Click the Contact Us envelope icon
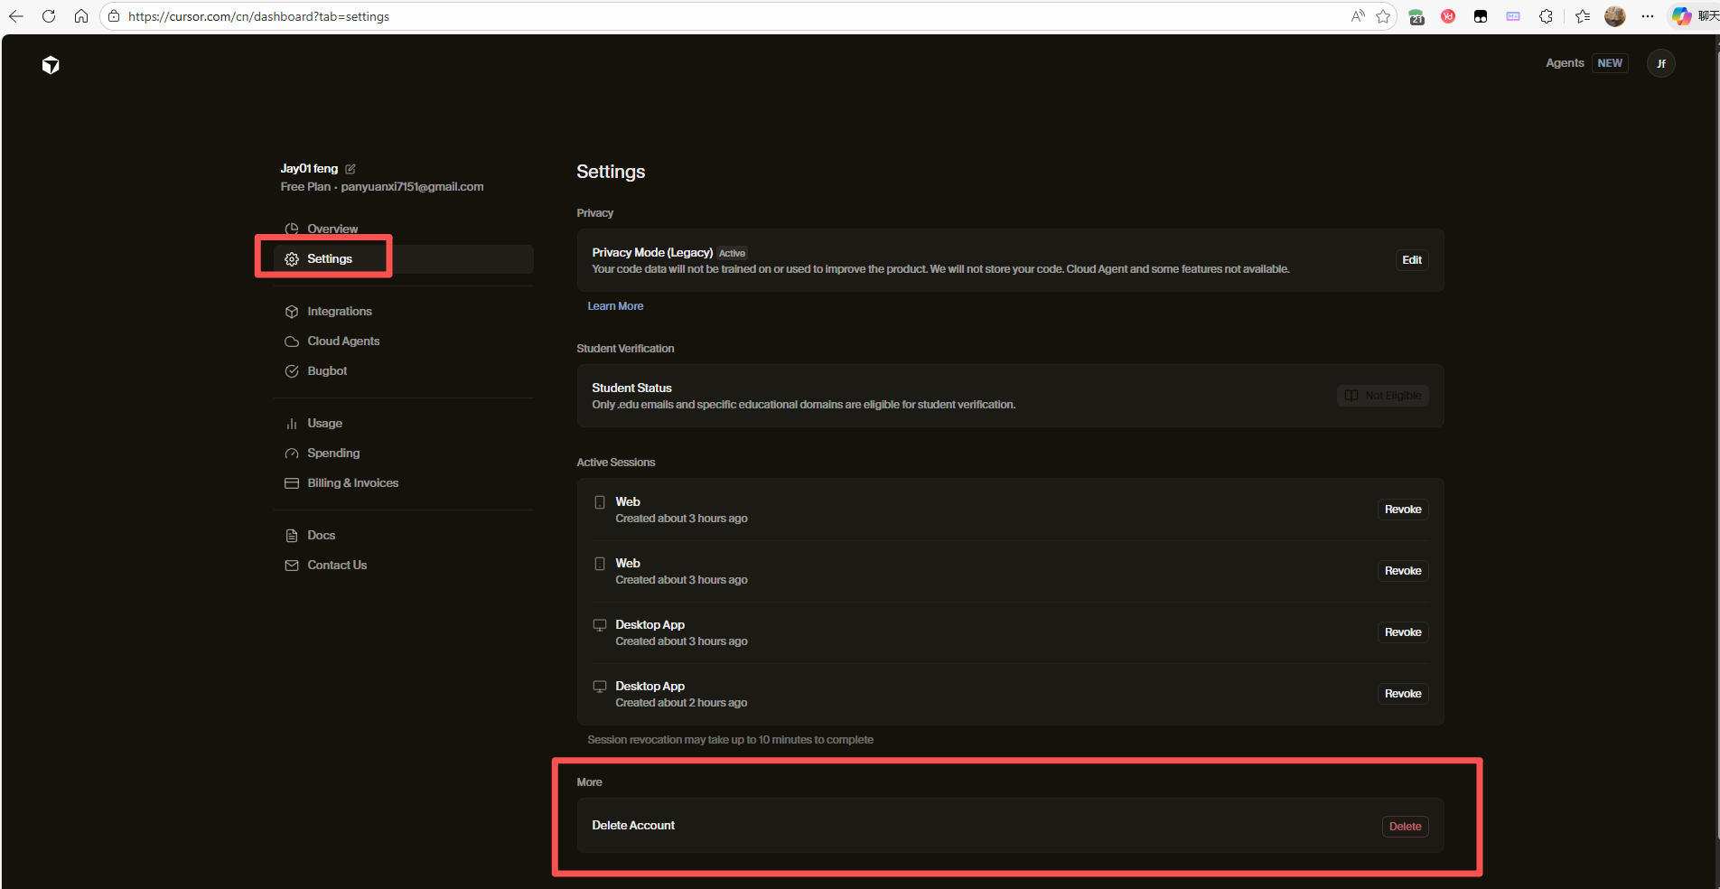1720x889 pixels. tap(292, 566)
